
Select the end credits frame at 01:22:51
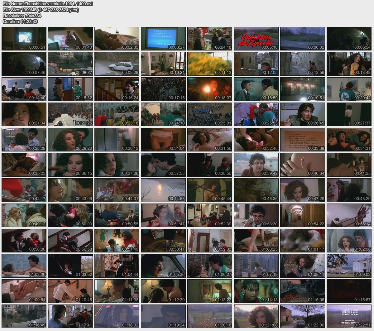coord(349,316)
